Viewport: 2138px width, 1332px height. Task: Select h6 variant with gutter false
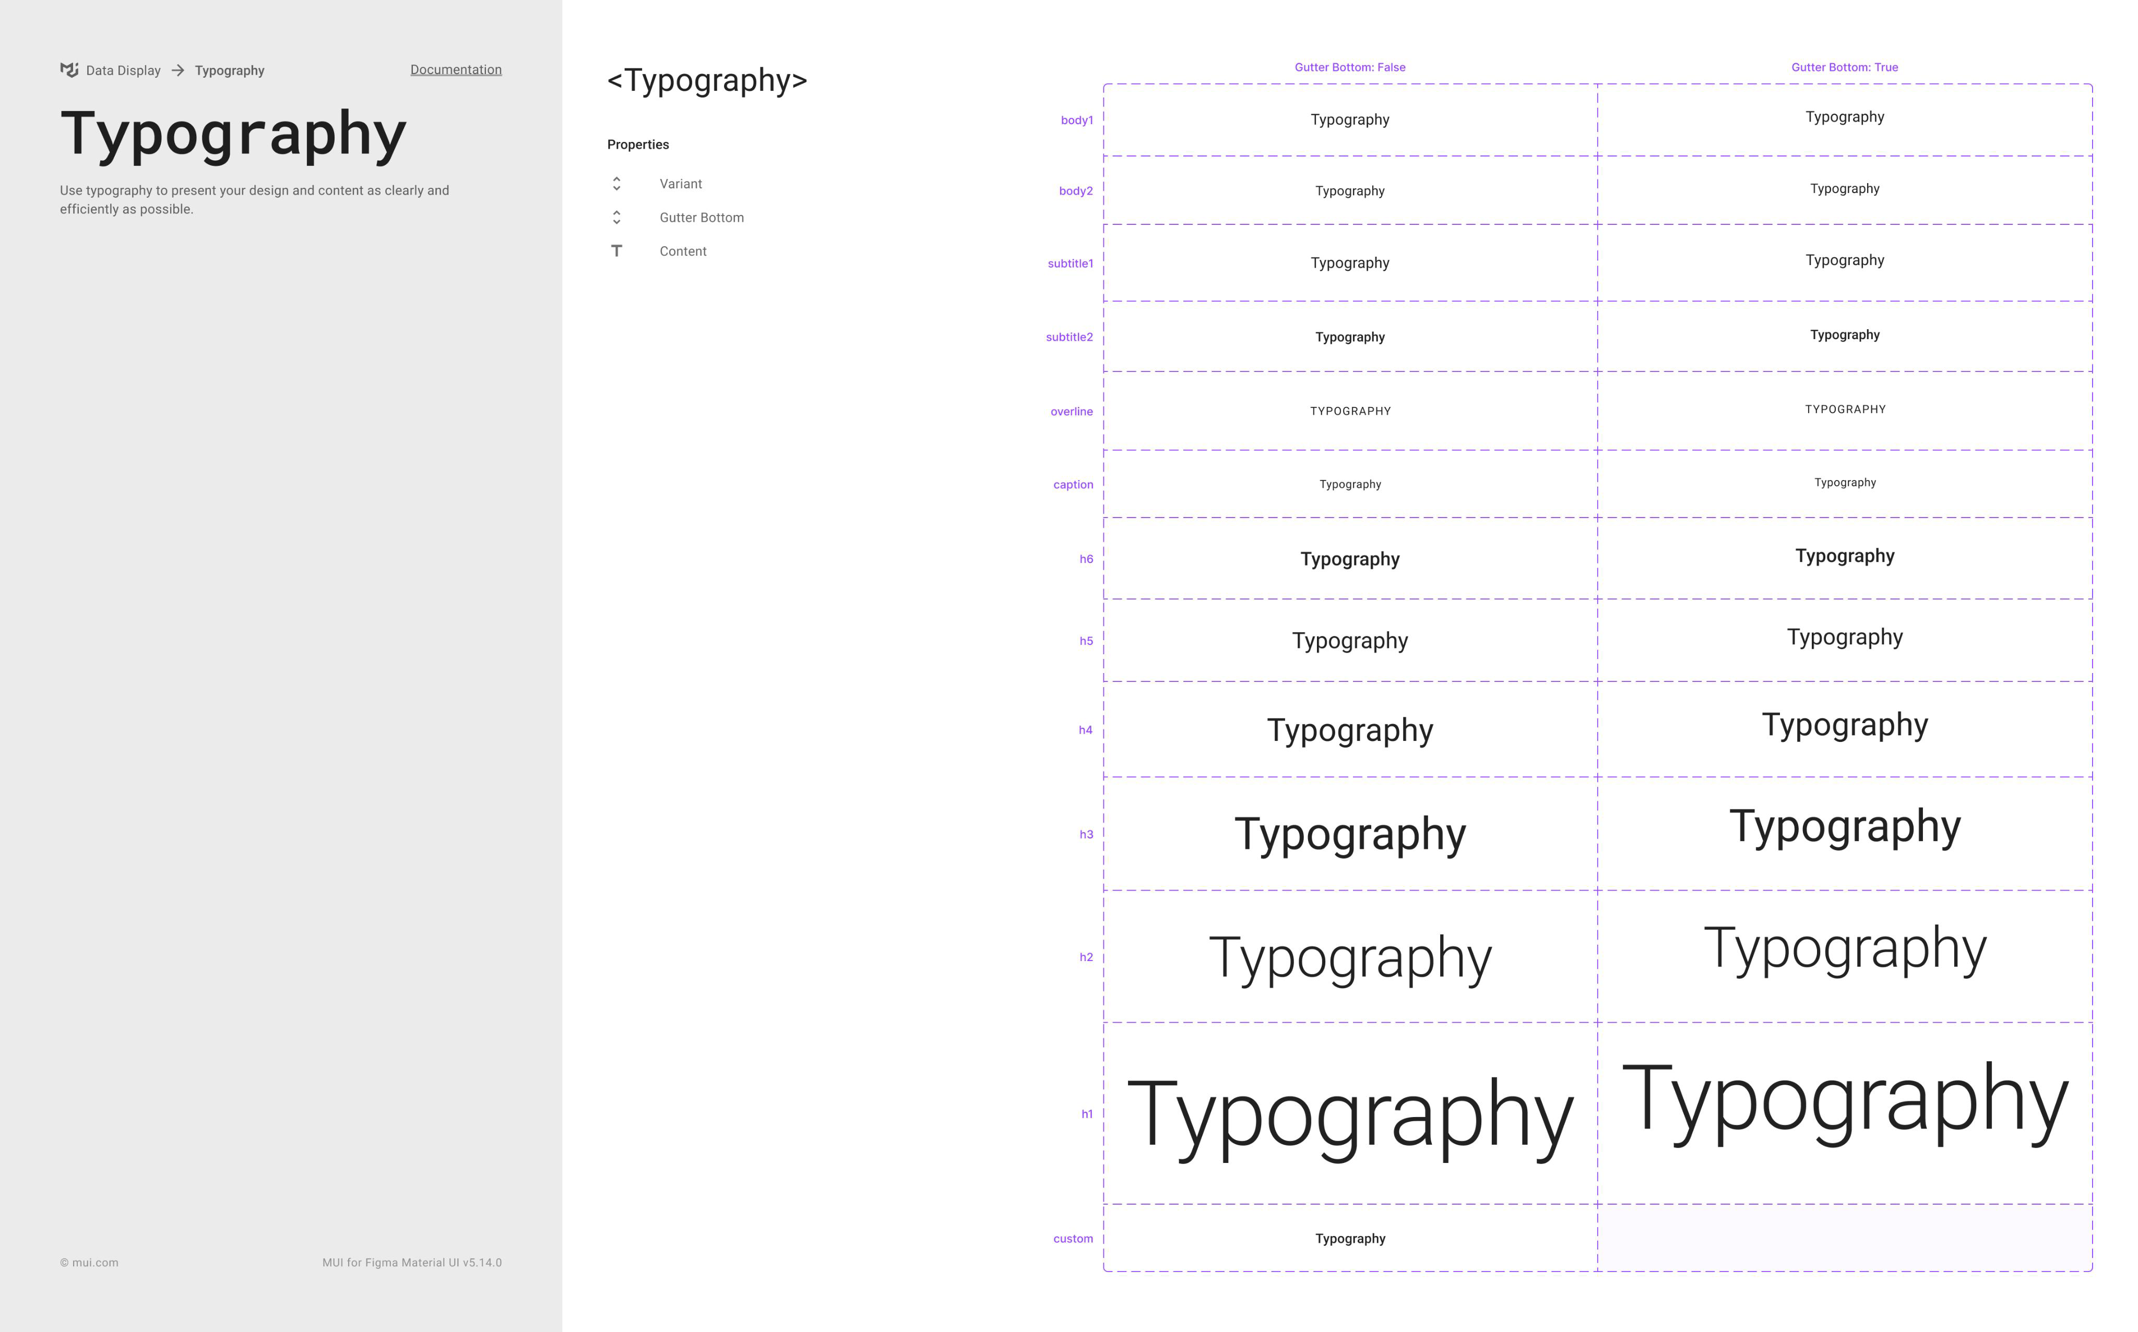tap(1350, 559)
